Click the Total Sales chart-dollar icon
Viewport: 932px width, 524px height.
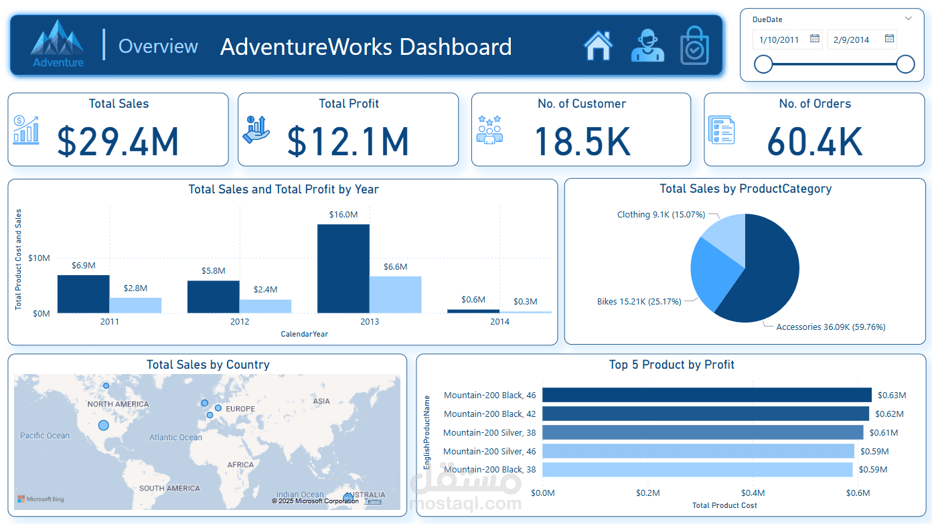pyautogui.click(x=25, y=130)
